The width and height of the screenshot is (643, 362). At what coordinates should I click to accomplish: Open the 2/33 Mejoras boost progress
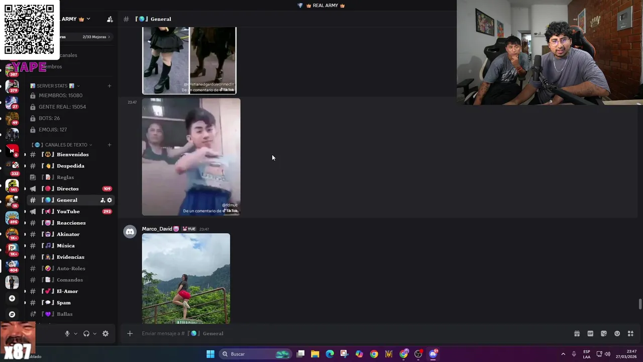click(x=95, y=37)
